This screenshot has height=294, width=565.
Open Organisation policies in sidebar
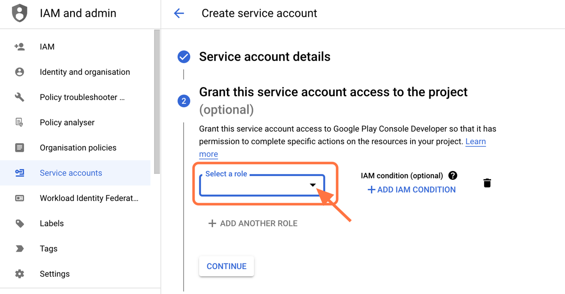click(75, 147)
